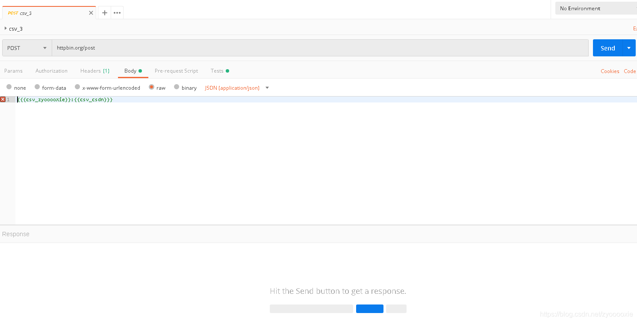The height and width of the screenshot is (322, 637).
Task: Switch to the Authorization tab
Action: (x=51, y=71)
